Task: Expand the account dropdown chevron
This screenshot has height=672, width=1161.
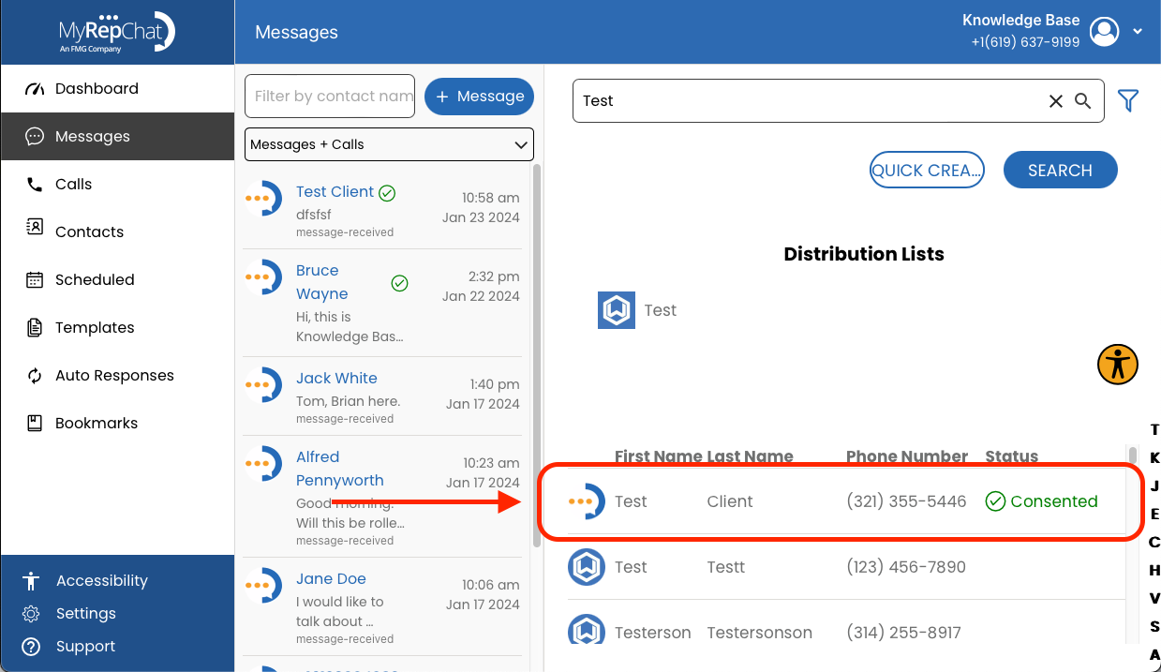Action: click(x=1138, y=32)
